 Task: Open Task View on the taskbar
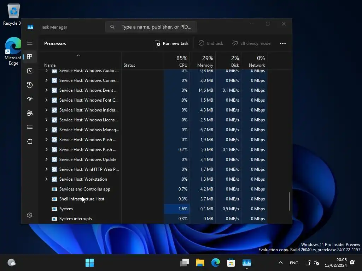(x=185, y=263)
